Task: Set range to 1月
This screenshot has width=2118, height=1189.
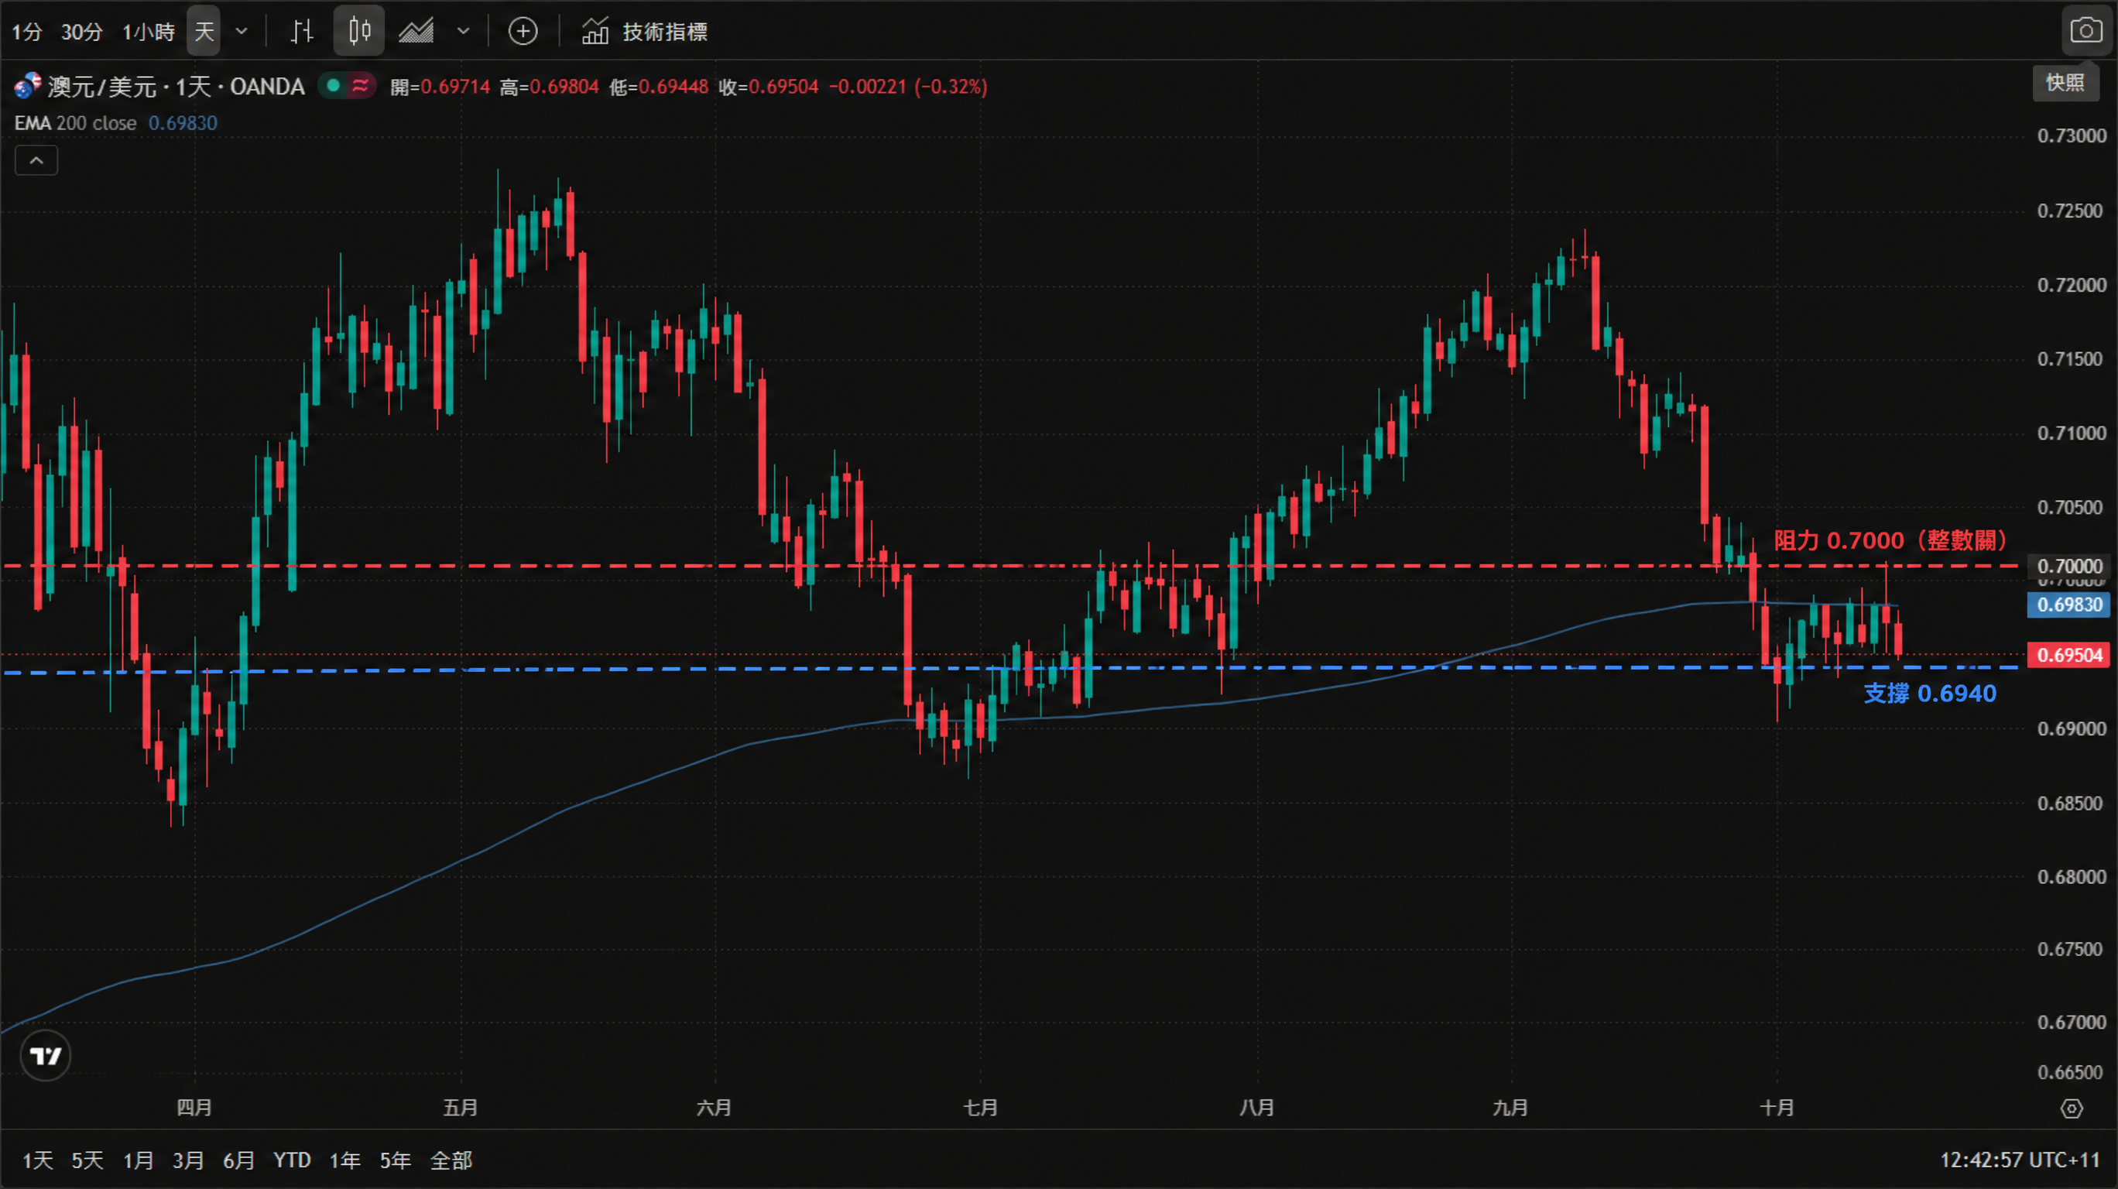Action: point(138,1161)
